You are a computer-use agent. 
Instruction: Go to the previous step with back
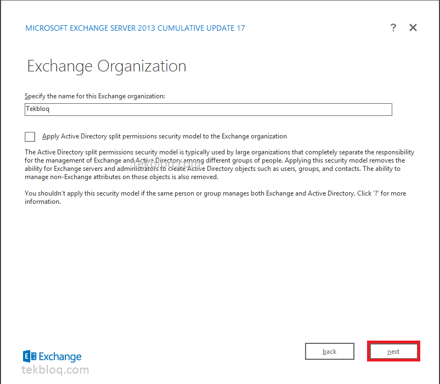click(x=329, y=351)
